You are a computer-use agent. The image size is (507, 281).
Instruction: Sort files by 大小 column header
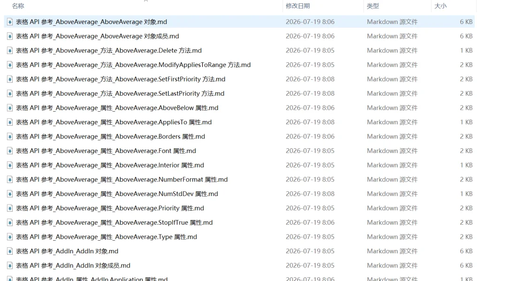pos(440,6)
